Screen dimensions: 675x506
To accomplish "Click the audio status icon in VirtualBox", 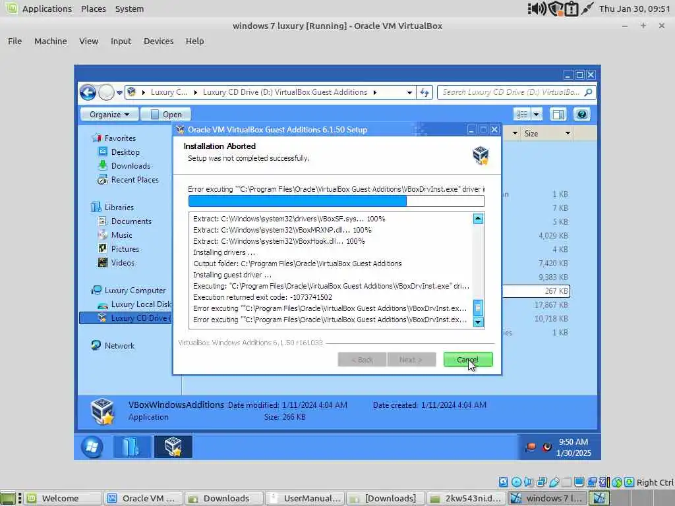I will [x=529, y=482].
